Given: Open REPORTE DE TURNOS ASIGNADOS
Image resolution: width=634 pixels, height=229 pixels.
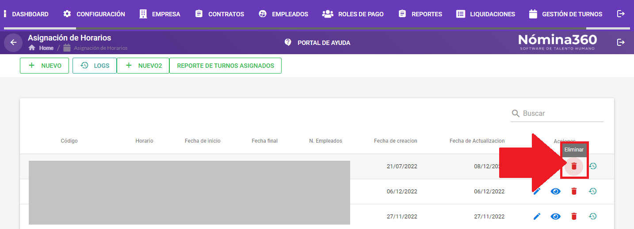Looking at the screenshot, I should (225, 66).
